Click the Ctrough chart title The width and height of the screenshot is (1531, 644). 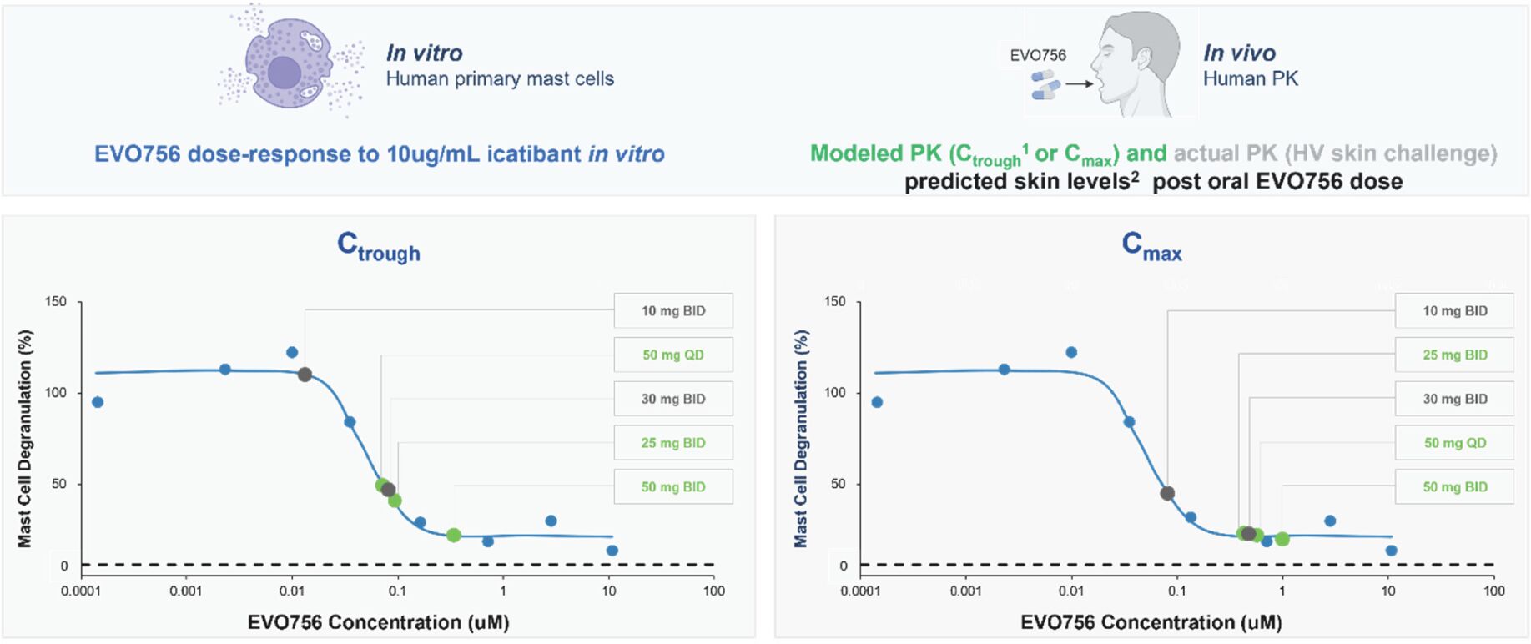coord(379,247)
